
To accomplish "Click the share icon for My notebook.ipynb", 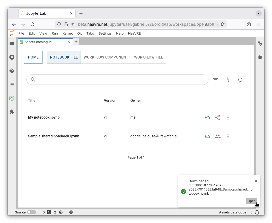I will click(218, 118).
